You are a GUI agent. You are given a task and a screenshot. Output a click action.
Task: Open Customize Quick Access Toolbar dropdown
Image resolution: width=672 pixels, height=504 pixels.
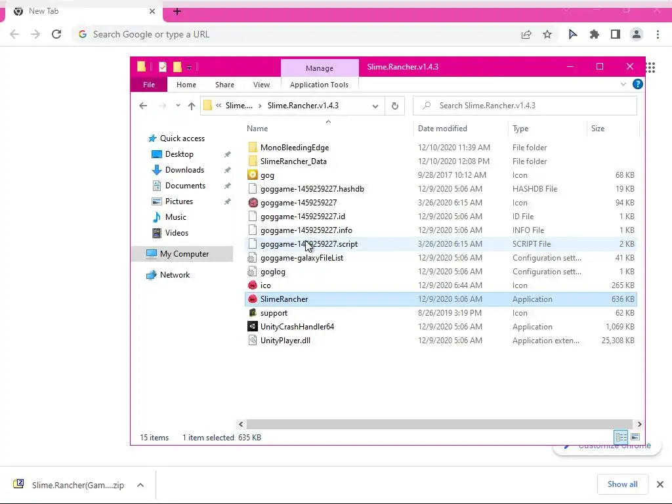pos(189,68)
